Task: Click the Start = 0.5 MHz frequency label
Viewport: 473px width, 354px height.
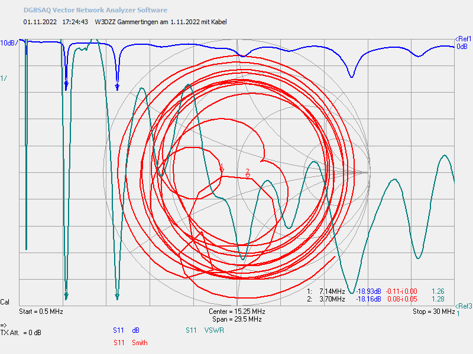Action: click(x=41, y=312)
